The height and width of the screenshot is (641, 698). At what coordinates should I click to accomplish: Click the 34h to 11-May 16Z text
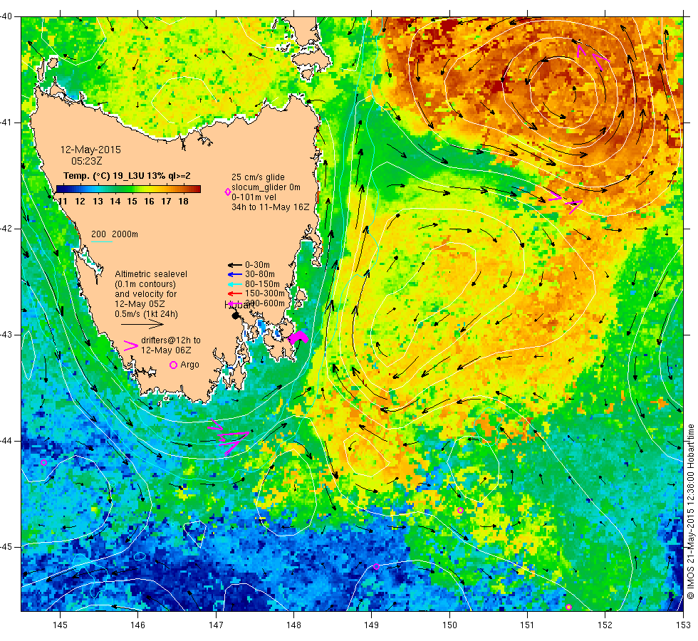(270, 207)
